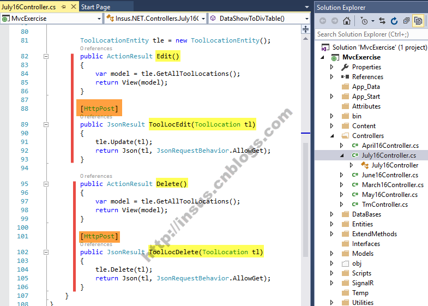The image size is (428, 306).
Task: Click the MvcExercise project icon in tree
Action: [x=335, y=57]
